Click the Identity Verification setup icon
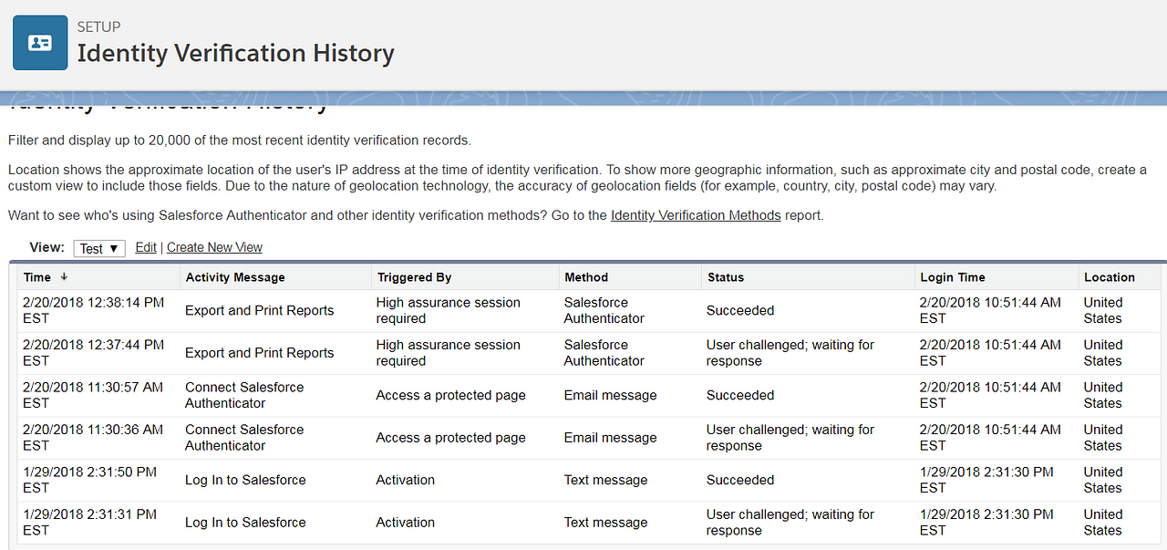Screen dimensions: 1167x550 coord(40,43)
